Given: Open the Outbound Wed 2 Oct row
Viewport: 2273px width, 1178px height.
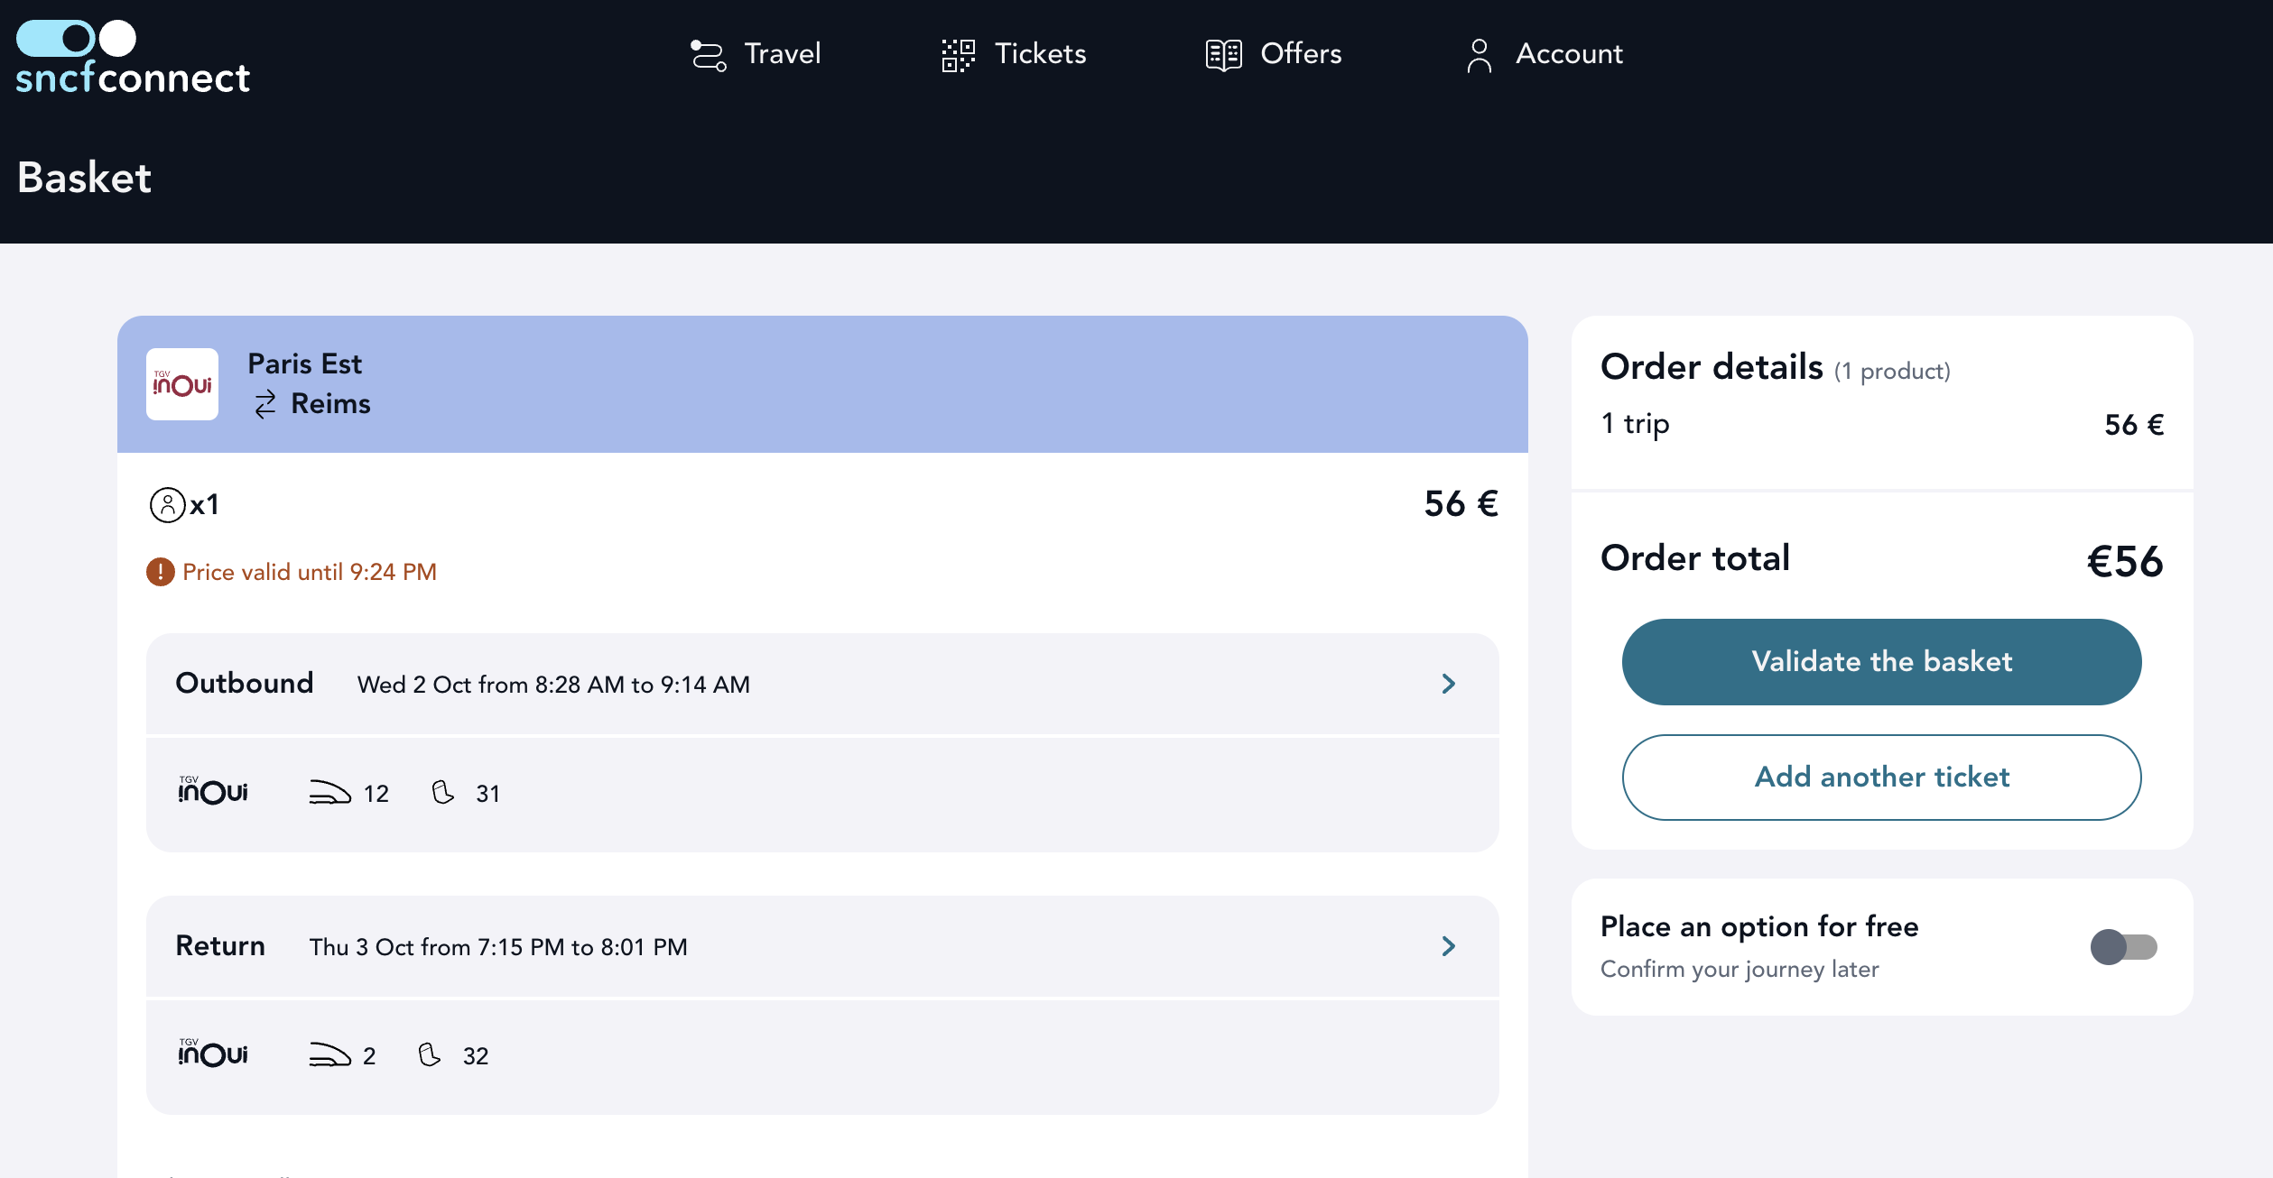Looking at the screenshot, I should pos(552,685).
